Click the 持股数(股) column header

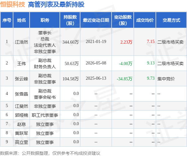point(70,20)
